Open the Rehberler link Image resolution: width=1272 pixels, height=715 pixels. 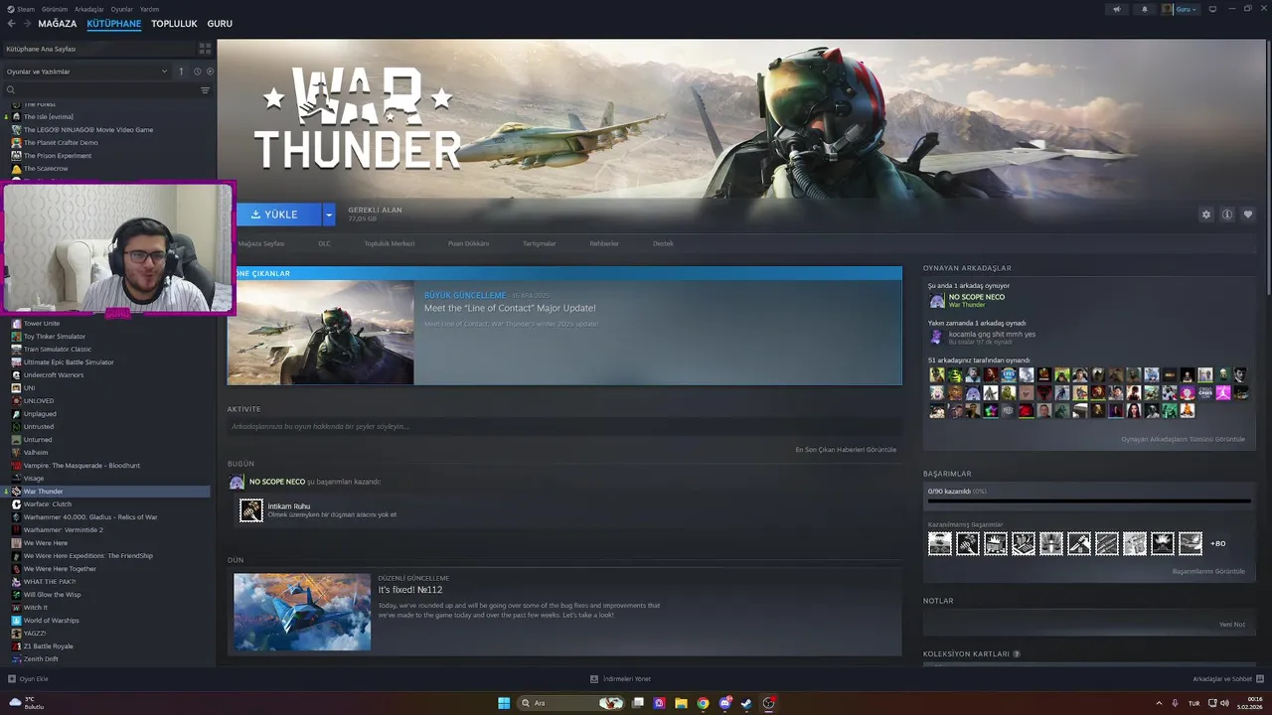pos(604,243)
